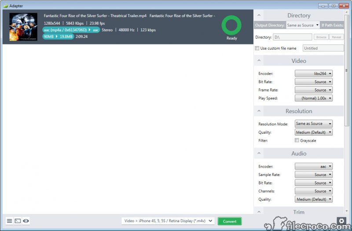Open the Video Encoder libx264 dropdown
The height and width of the screenshot is (231, 352).
(313, 73)
